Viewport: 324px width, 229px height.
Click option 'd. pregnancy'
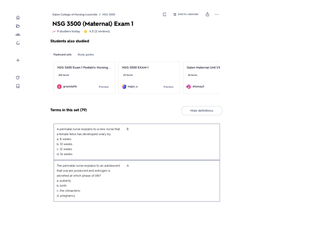coord(66,196)
